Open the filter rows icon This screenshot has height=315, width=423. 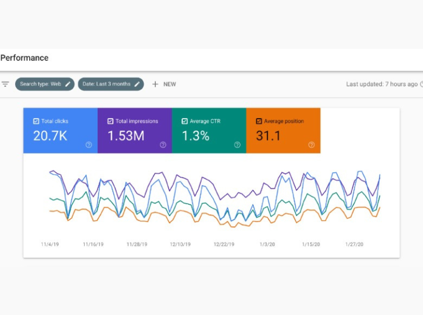5,84
